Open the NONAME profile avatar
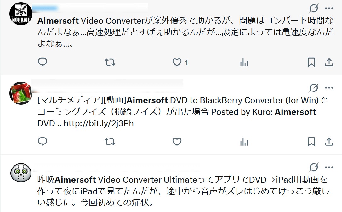342x212 pixels. (21, 14)
